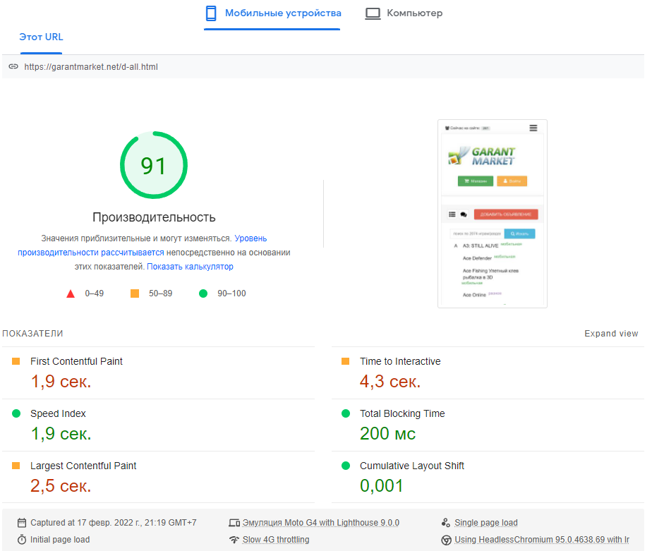Select the Этот URL tab
Viewport: 652px width, 551px height.
[41, 37]
